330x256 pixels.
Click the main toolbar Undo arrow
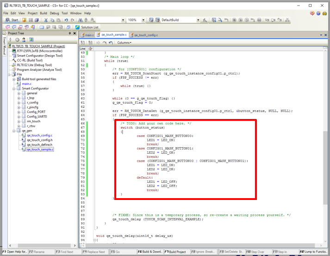(x=66, y=20)
